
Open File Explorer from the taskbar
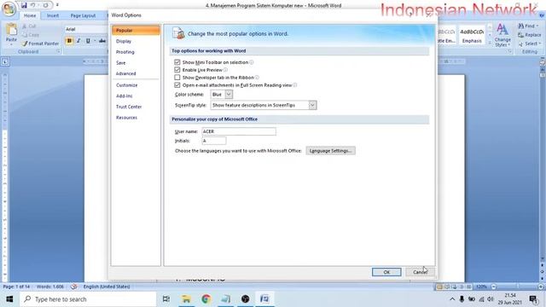tap(186, 299)
